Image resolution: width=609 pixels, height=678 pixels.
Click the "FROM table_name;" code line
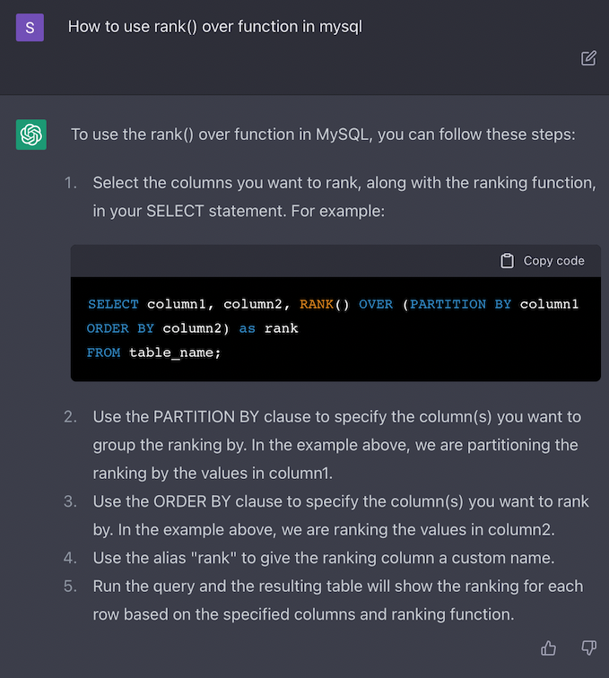click(x=153, y=352)
